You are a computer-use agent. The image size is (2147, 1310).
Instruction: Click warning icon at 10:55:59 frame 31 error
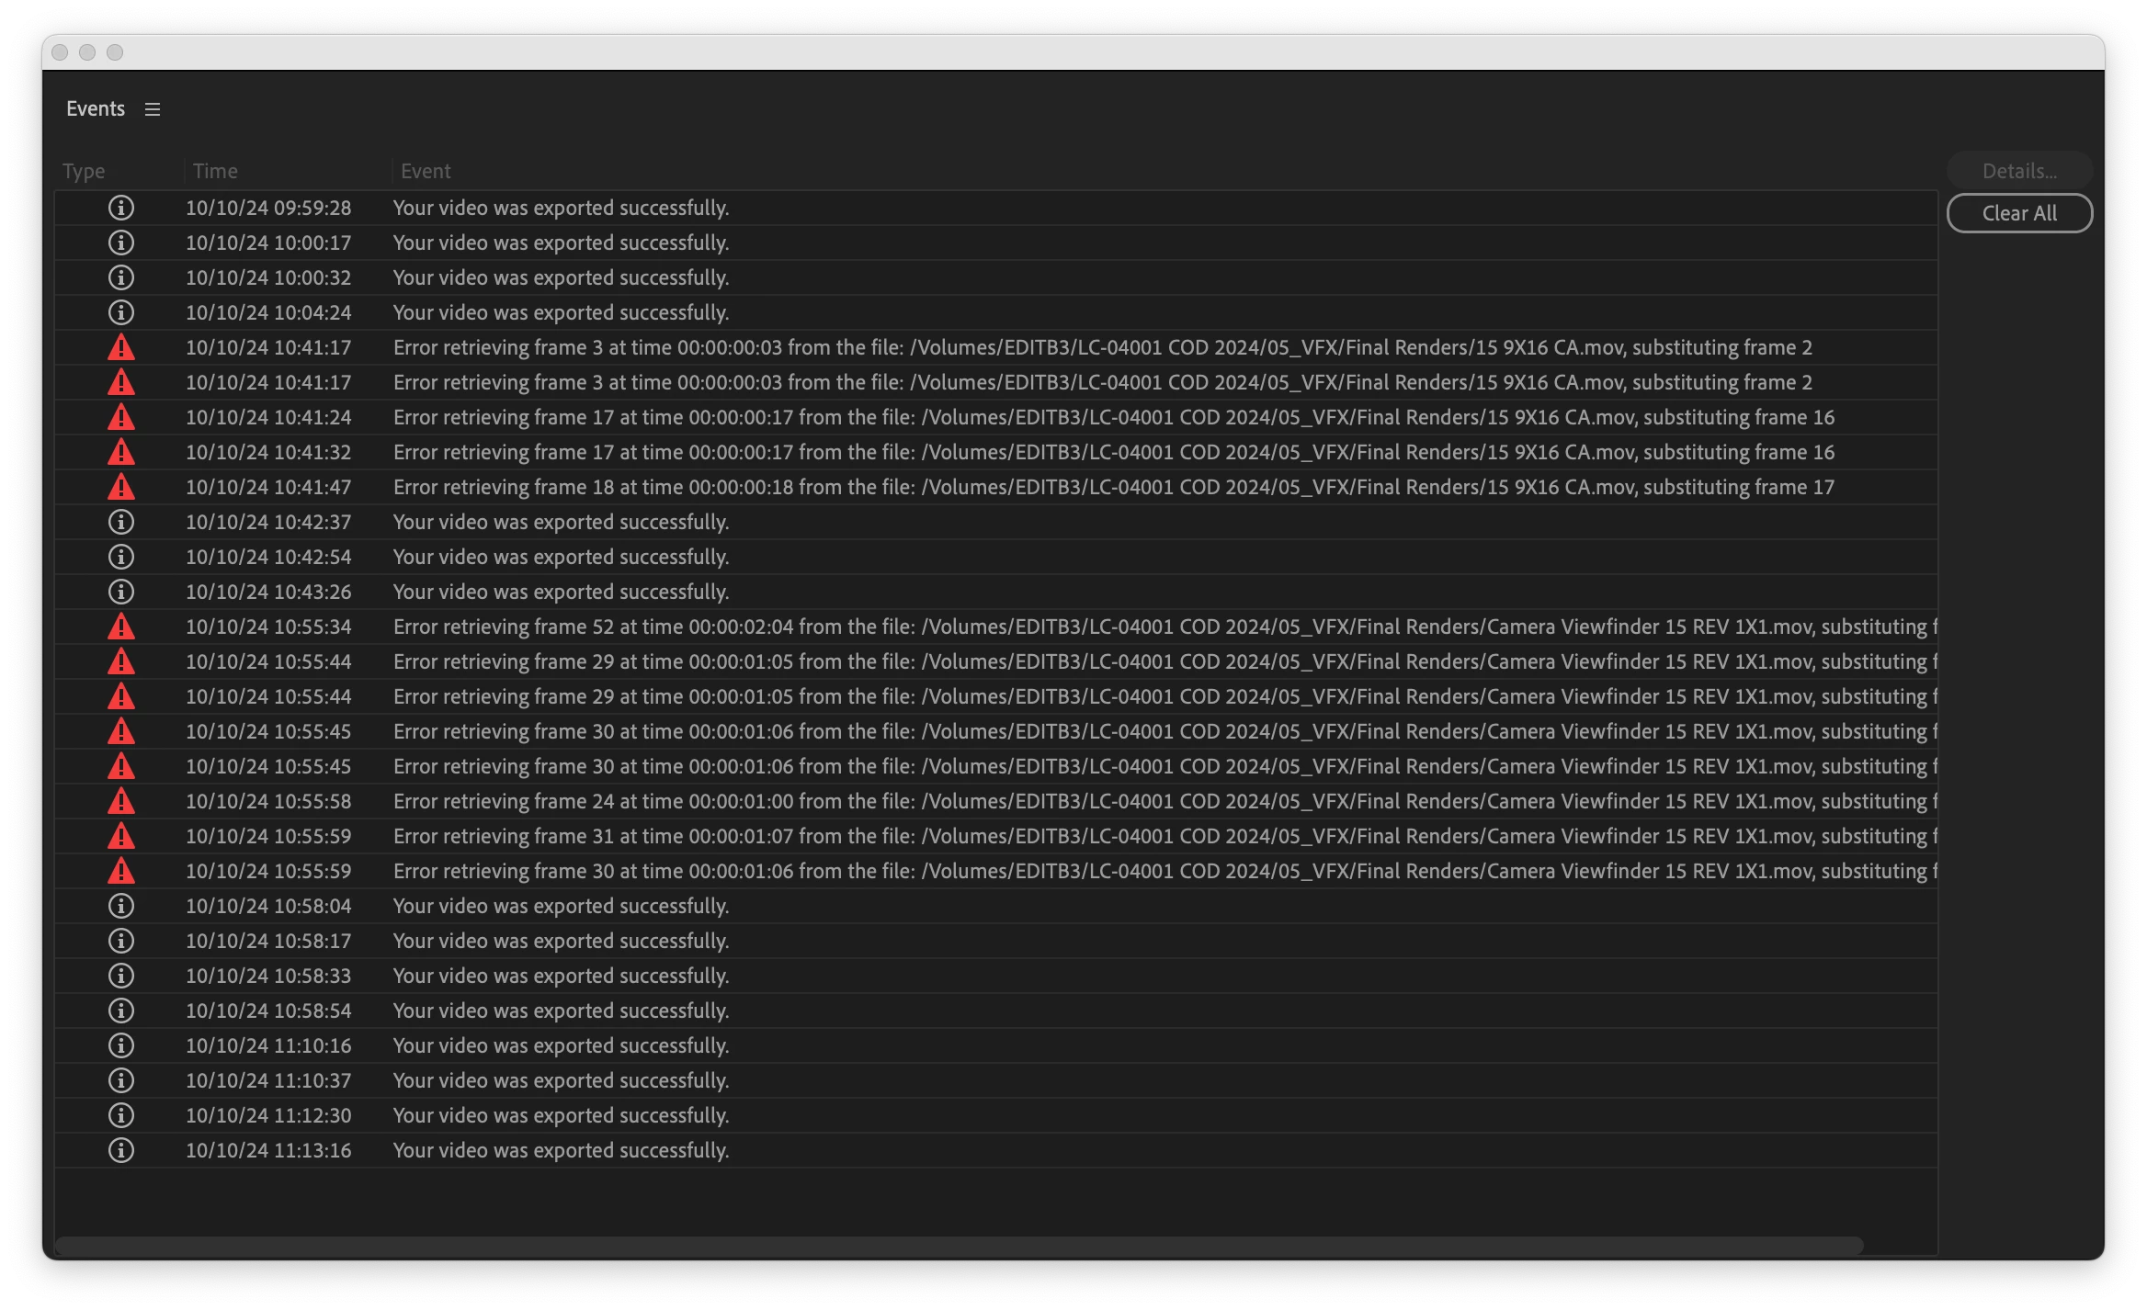click(x=120, y=836)
